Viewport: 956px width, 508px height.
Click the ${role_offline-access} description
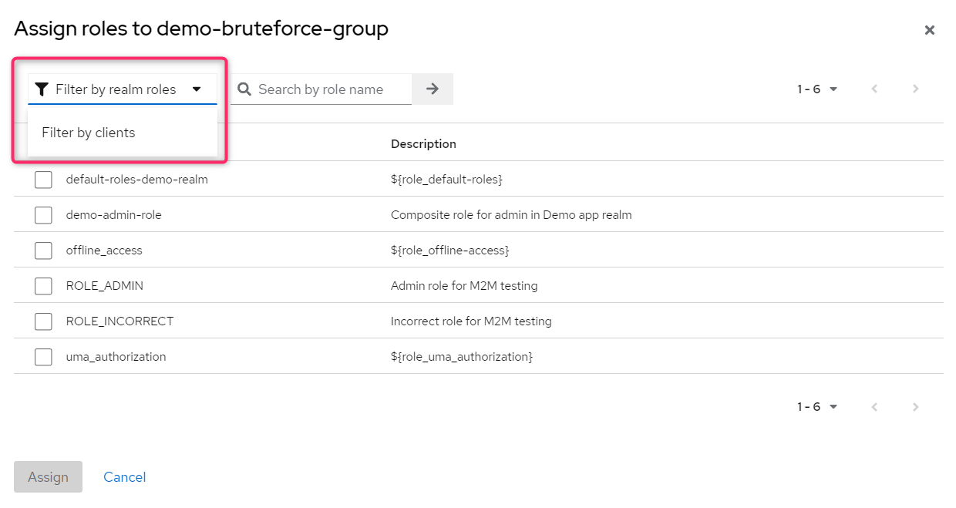pos(450,251)
